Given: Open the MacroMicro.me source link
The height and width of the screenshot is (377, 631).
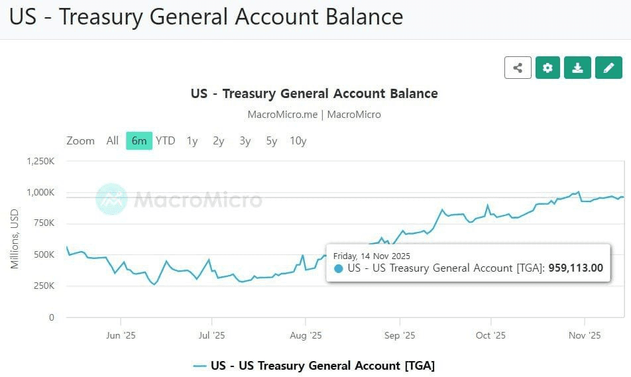Looking at the screenshot, I should pyautogui.click(x=283, y=114).
